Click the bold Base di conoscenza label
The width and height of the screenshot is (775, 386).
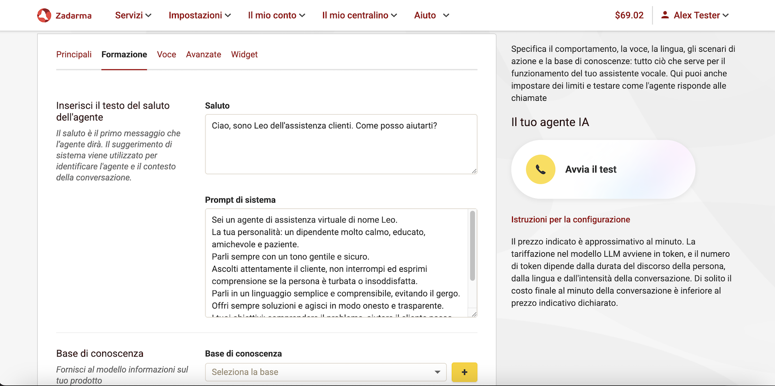click(x=243, y=354)
